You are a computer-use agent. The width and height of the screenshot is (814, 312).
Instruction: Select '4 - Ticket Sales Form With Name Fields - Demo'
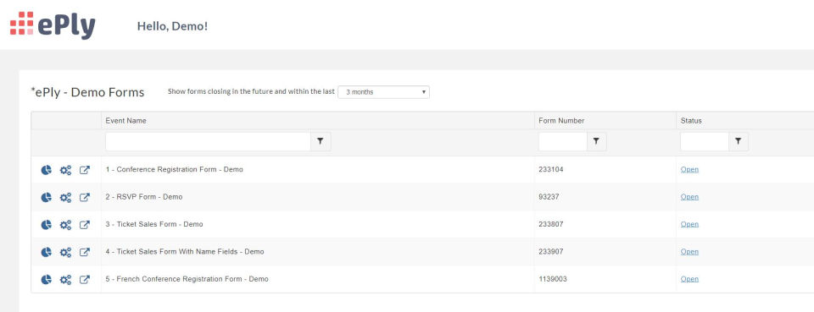(x=185, y=251)
